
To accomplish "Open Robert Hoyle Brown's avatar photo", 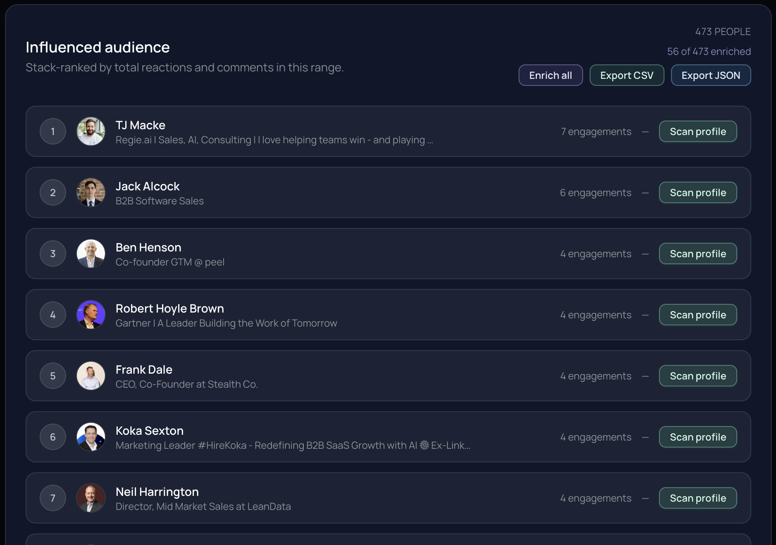I will [x=91, y=315].
